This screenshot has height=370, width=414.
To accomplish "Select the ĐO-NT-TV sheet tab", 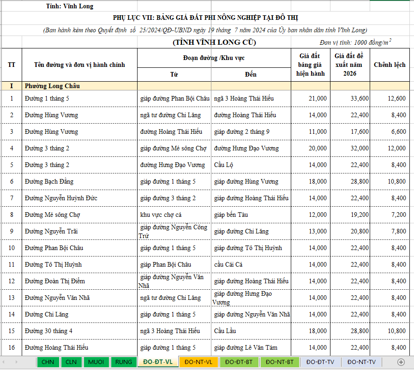I will [x=361, y=362].
